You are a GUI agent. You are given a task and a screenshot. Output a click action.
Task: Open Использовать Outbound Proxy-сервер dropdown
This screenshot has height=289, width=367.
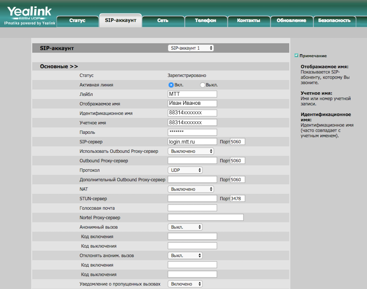click(191, 151)
